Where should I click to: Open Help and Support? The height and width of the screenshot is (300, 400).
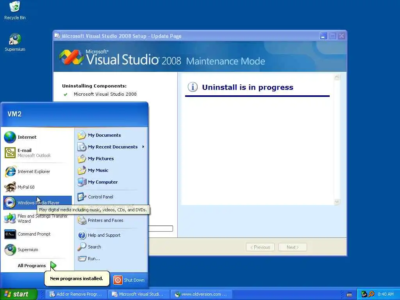point(111,235)
